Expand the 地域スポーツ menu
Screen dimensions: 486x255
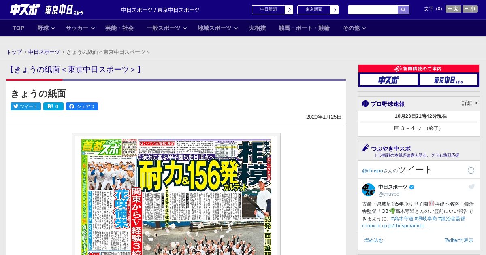click(218, 28)
